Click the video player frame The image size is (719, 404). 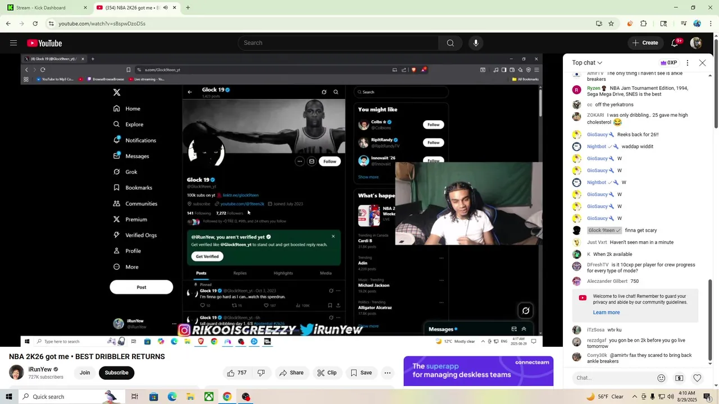(x=282, y=200)
